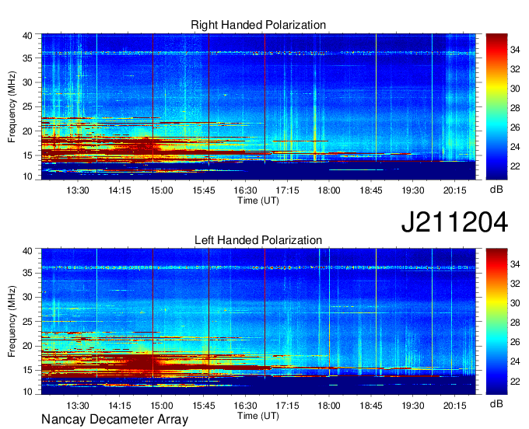Click the 32 dB tick on lower color bar

click(x=515, y=284)
